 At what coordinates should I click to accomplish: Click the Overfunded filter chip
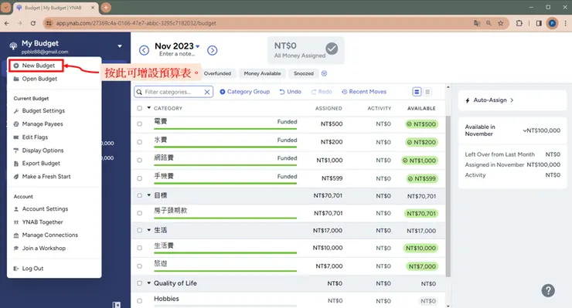(x=217, y=73)
